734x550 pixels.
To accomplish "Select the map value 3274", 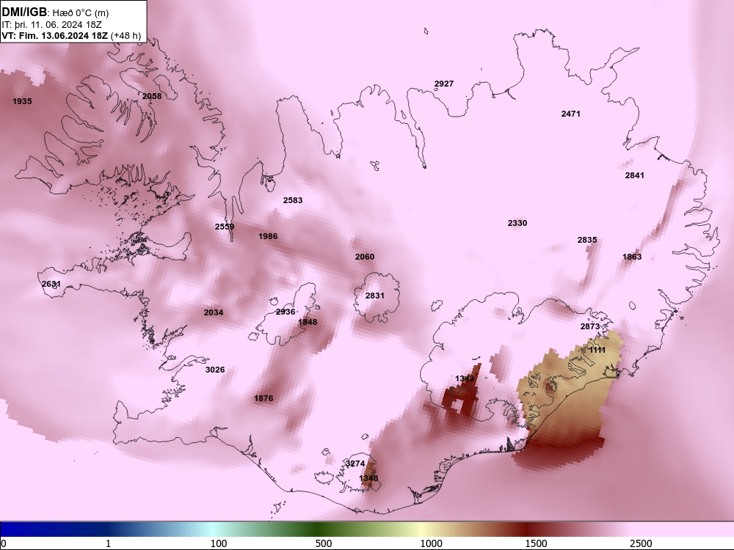I will (x=355, y=463).
